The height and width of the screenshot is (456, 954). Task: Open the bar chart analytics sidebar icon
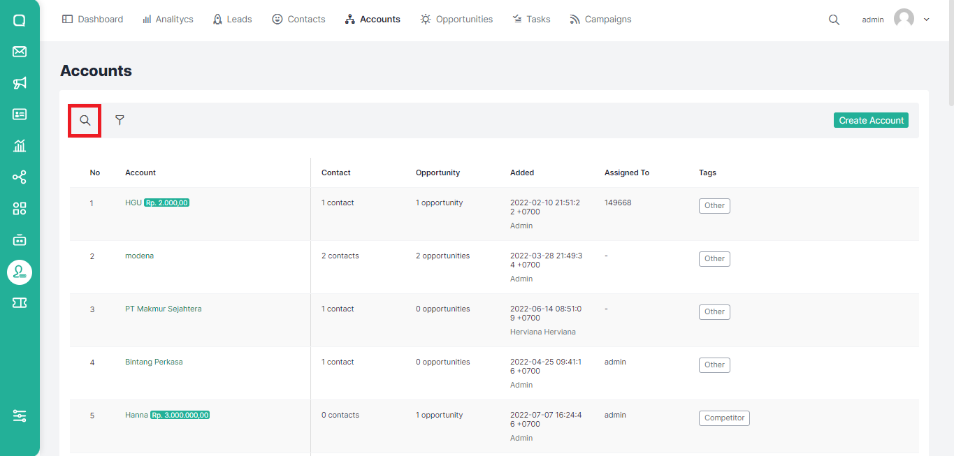click(x=20, y=146)
